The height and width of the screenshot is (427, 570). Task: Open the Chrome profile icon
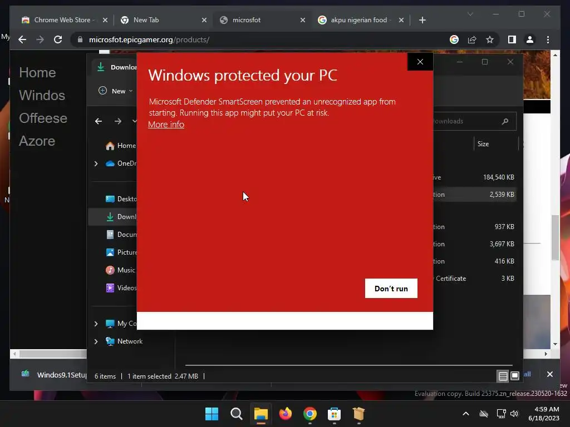click(530, 39)
